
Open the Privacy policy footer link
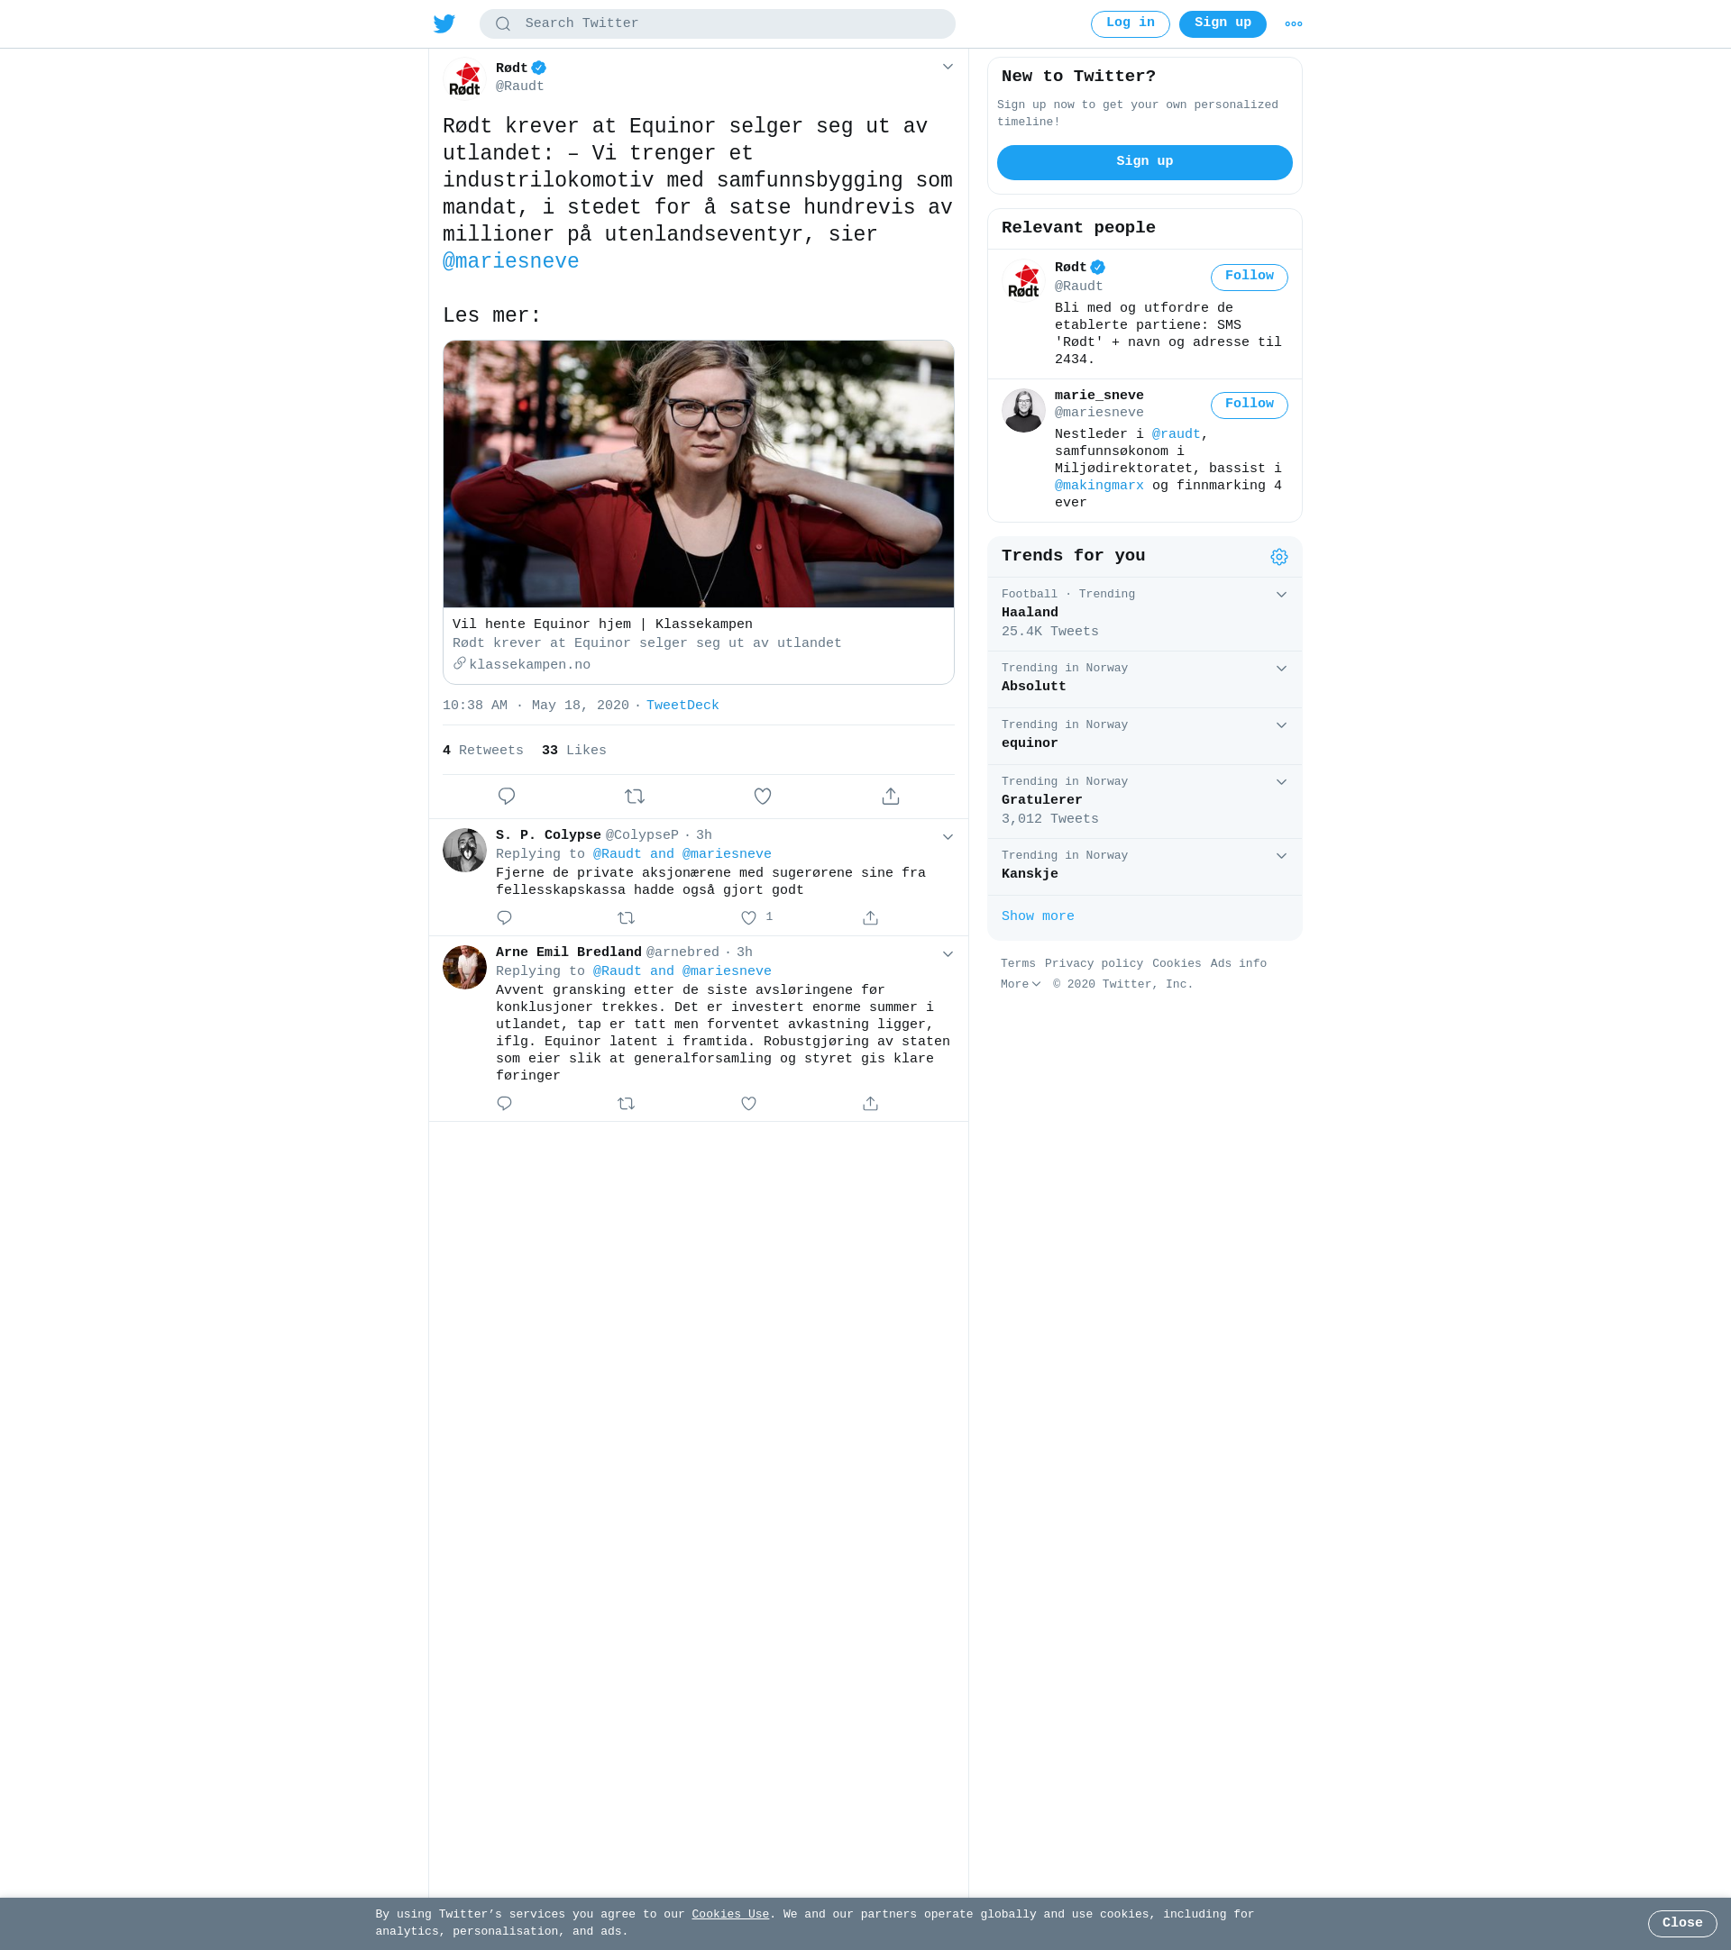coord(1094,963)
